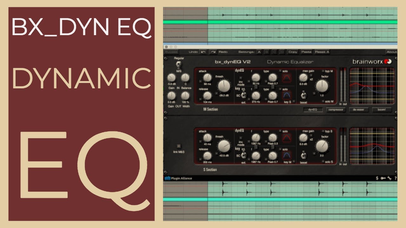Toggle the M section boost switch
The width and height of the screenshot is (406, 228).
(x=303, y=94)
